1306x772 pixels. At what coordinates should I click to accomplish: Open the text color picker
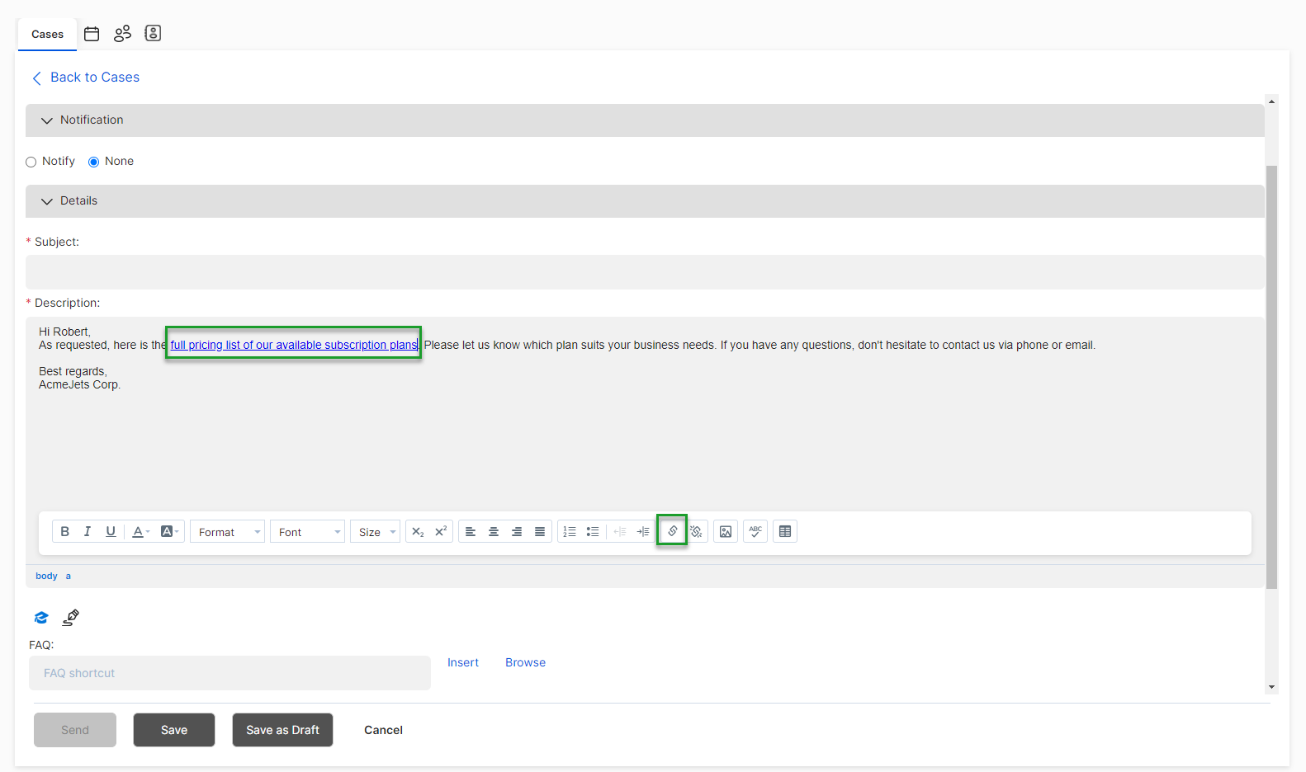point(141,532)
